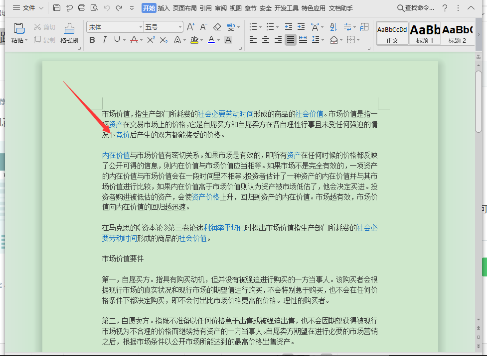
Task: Switch to the 引用 tab
Action: 205,8
